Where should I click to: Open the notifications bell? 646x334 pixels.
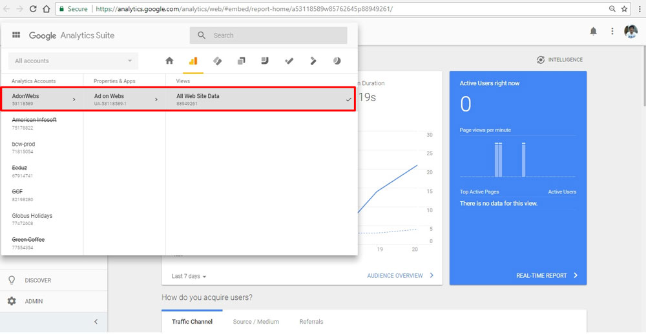[x=593, y=31]
